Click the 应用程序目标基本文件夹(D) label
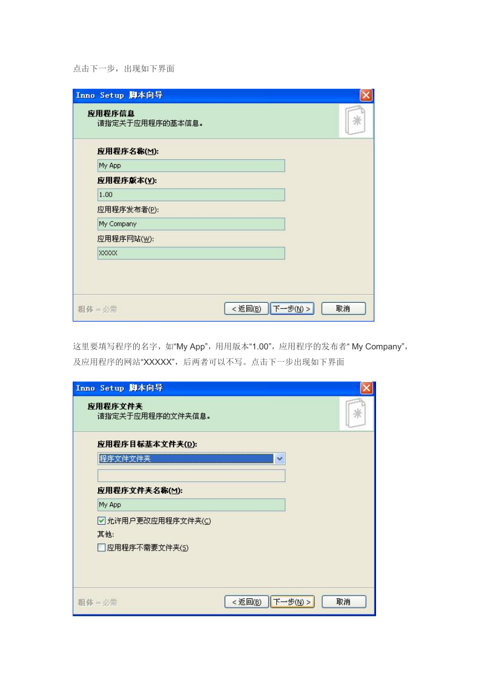Image resolution: width=482 pixels, height=681 pixels. point(148,444)
